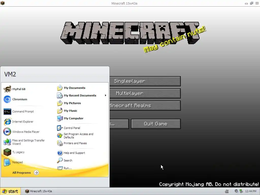
Task: Click the Search magnifier icon
Action: pos(60,160)
